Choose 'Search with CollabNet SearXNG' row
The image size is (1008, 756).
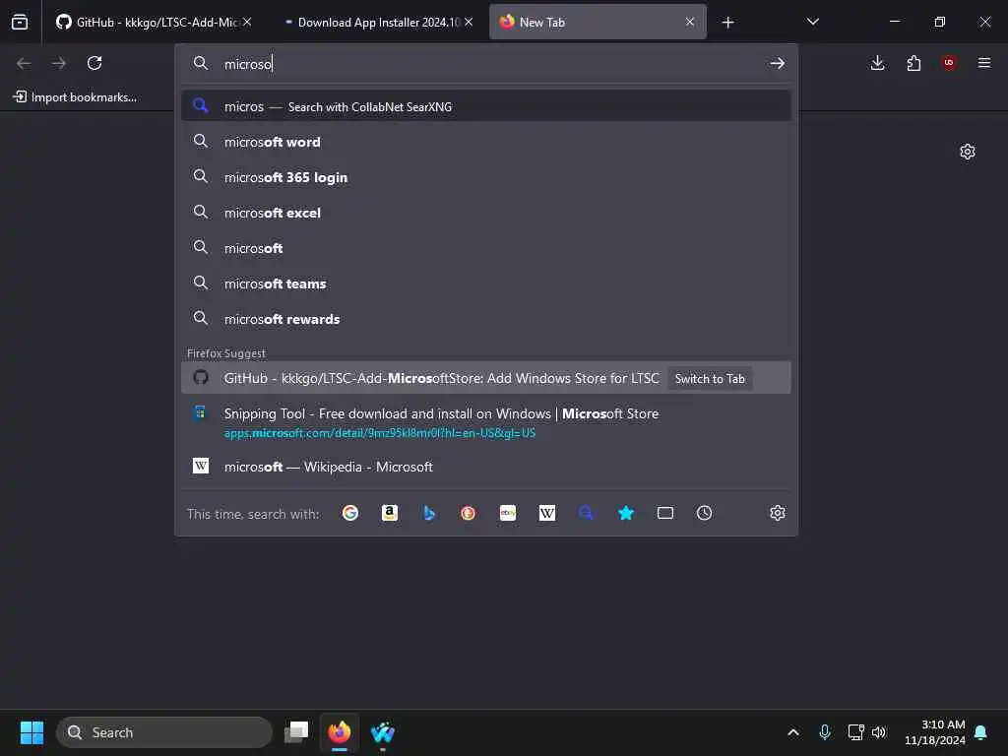pyautogui.click(x=486, y=106)
